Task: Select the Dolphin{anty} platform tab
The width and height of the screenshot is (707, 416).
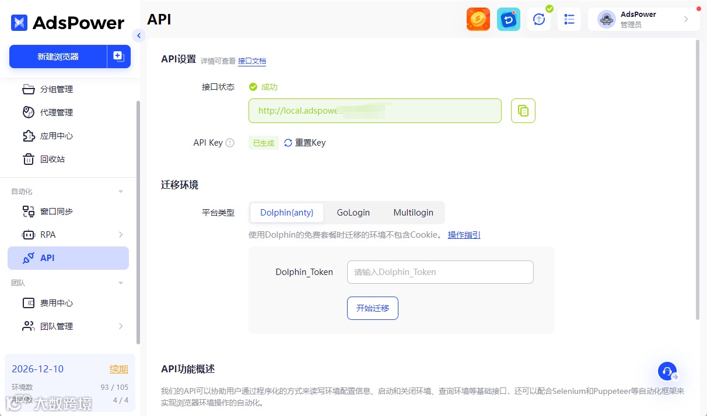Action: (287, 213)
